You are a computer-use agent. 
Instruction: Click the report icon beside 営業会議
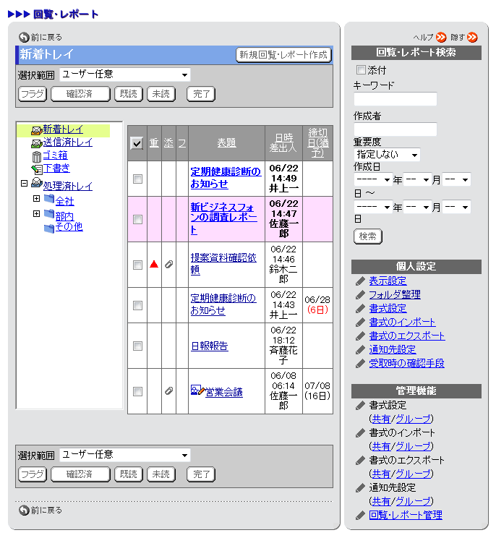pyautogui.click(x=197, y=390)
